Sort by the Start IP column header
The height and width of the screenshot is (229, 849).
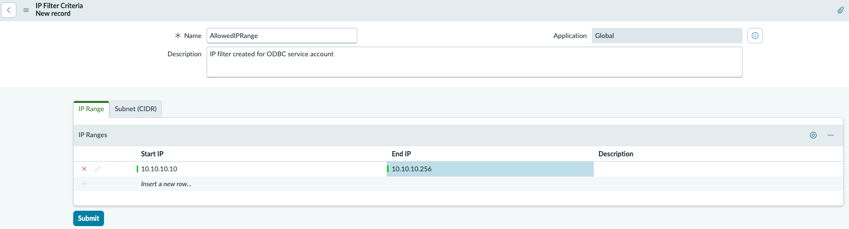(152, 154)
